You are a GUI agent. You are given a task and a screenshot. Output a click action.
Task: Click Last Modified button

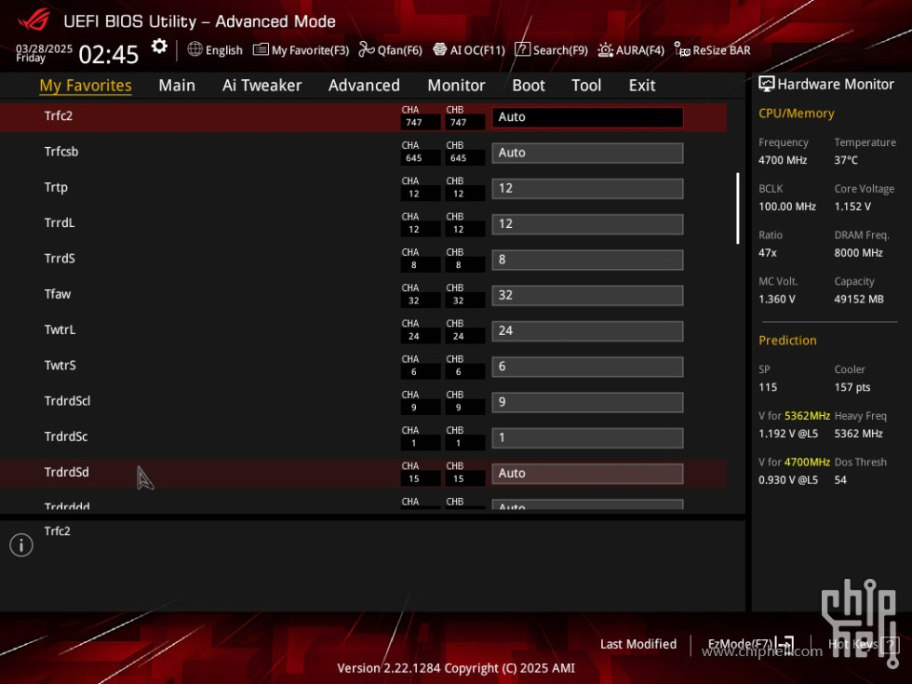(x=638, y=644)
